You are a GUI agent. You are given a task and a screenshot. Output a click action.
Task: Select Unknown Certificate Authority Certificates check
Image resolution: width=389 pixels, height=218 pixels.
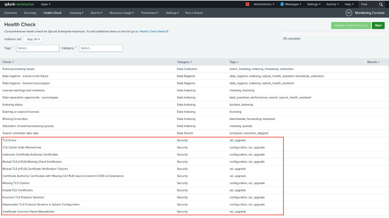point(194,154)
